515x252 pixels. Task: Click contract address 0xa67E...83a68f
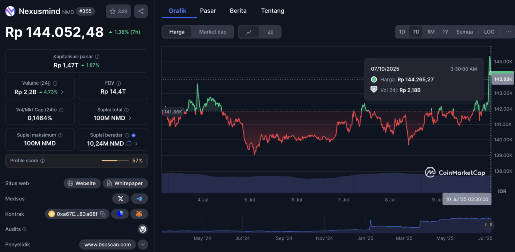tap(77, 214)
